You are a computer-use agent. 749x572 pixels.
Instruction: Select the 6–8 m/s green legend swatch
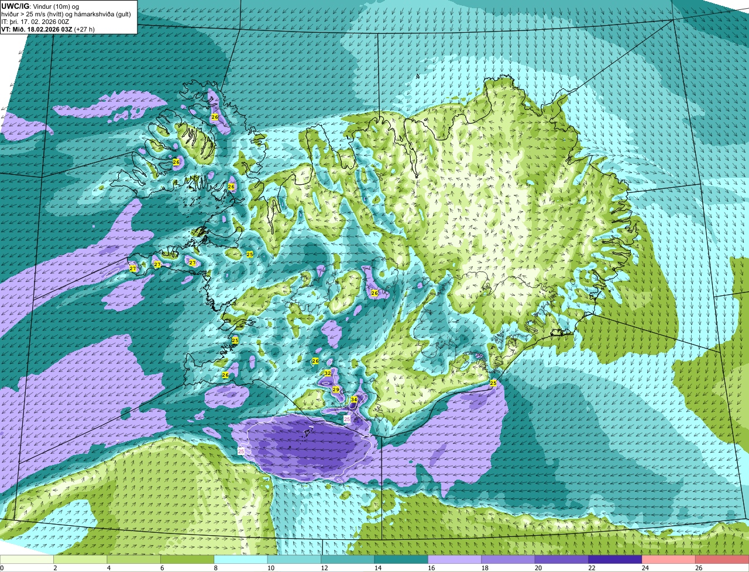[x=187, y=559]
